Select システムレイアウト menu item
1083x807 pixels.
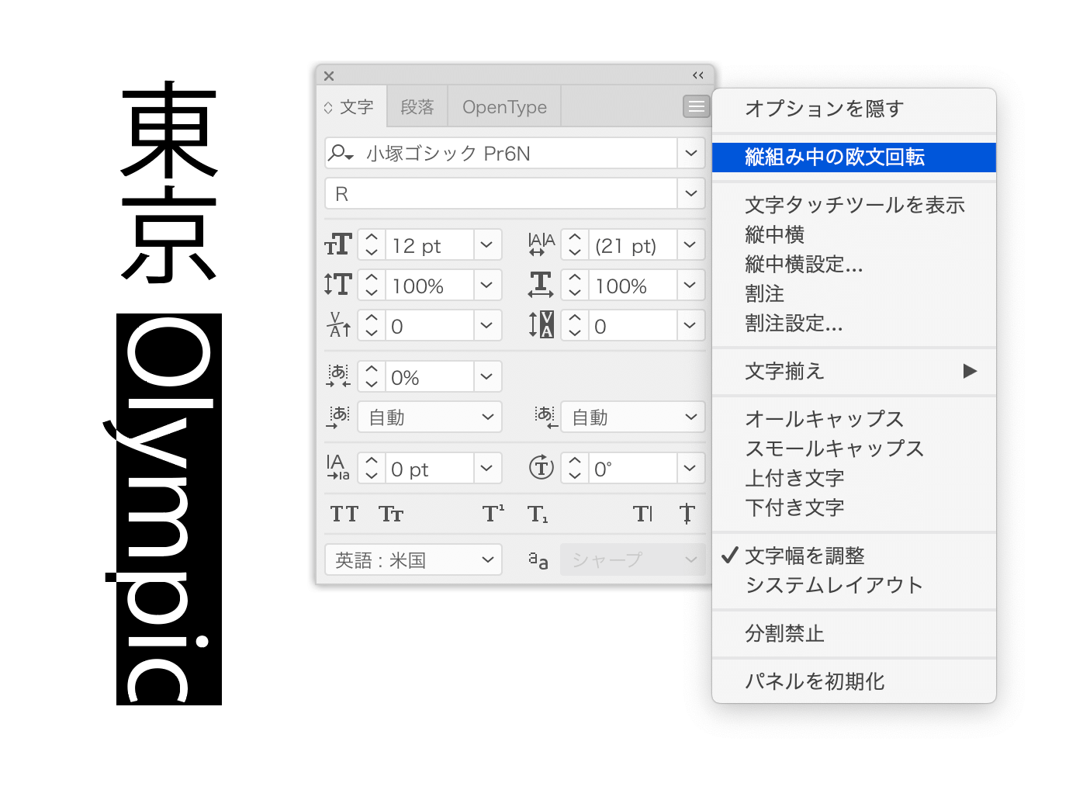pos(854,585)
